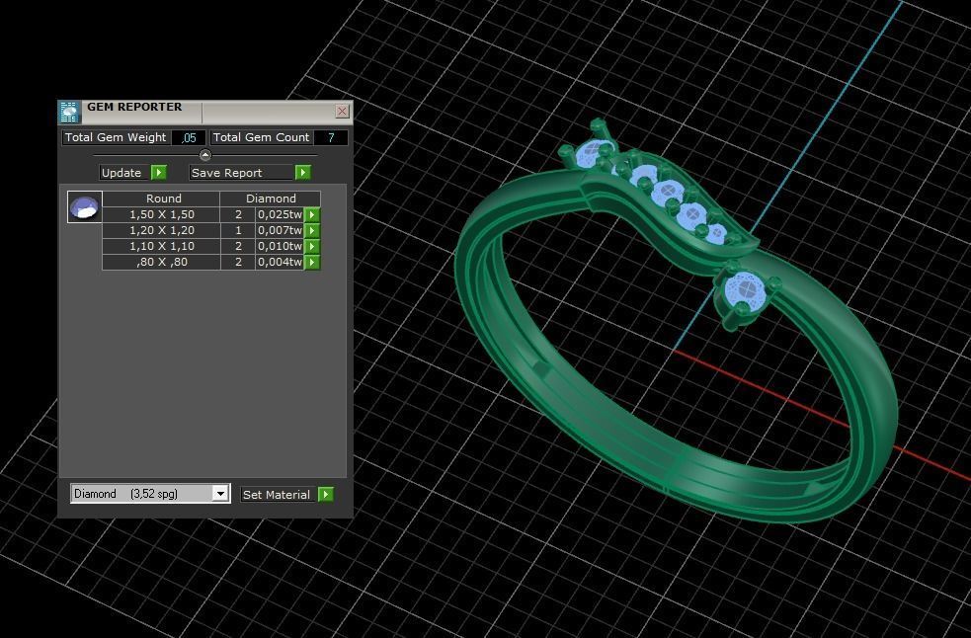Image resolution: width=971 pixels, height=638 pixels.
Task: Select the ,80 X ,80 size cell
Action: point(162,262)
